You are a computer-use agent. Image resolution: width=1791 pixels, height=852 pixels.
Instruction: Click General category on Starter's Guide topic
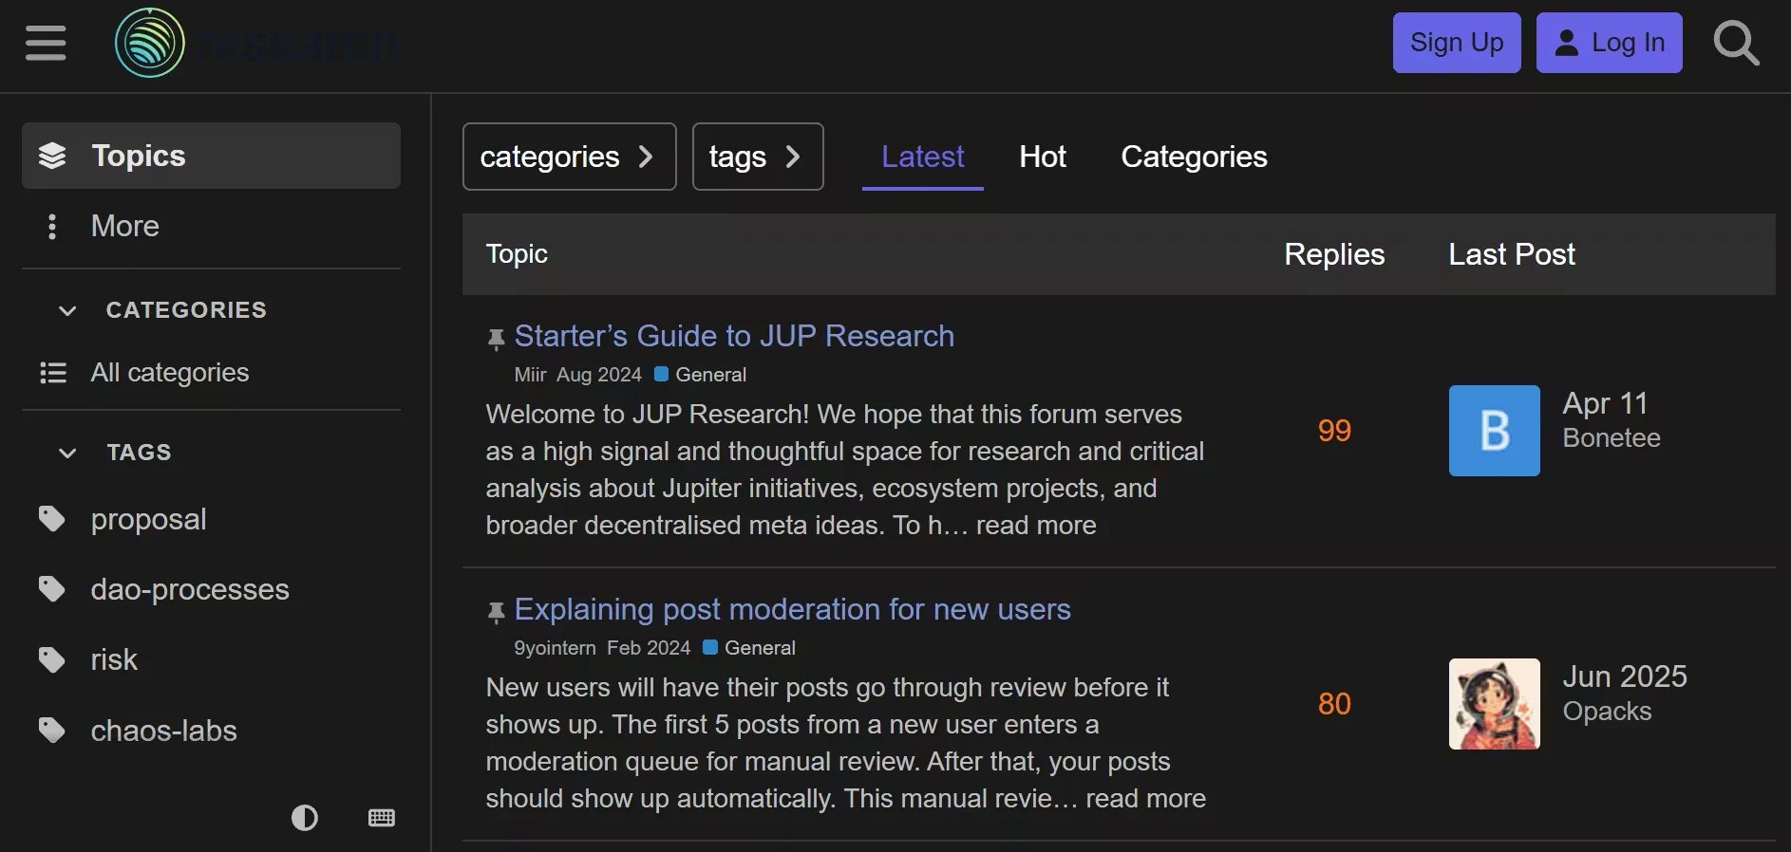[x=701, y=375]
